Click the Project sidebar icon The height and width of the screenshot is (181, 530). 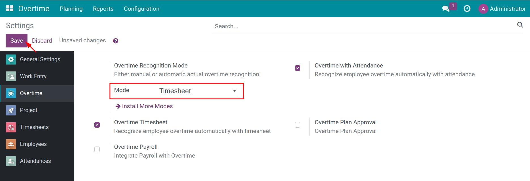[x=10, y=110]
